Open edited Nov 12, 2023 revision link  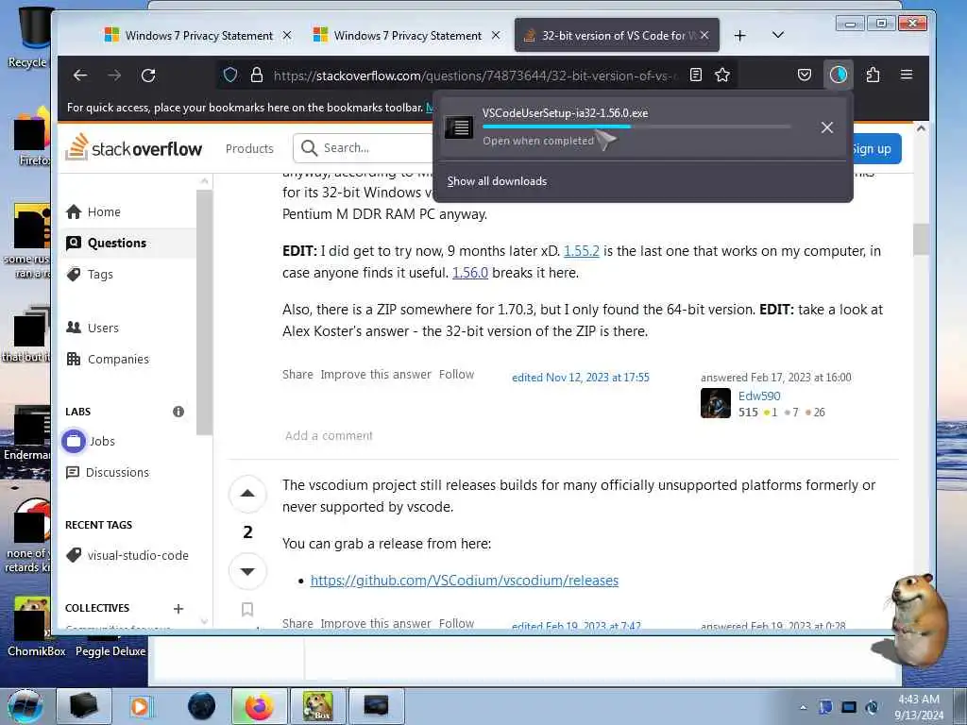click(581, 378)
